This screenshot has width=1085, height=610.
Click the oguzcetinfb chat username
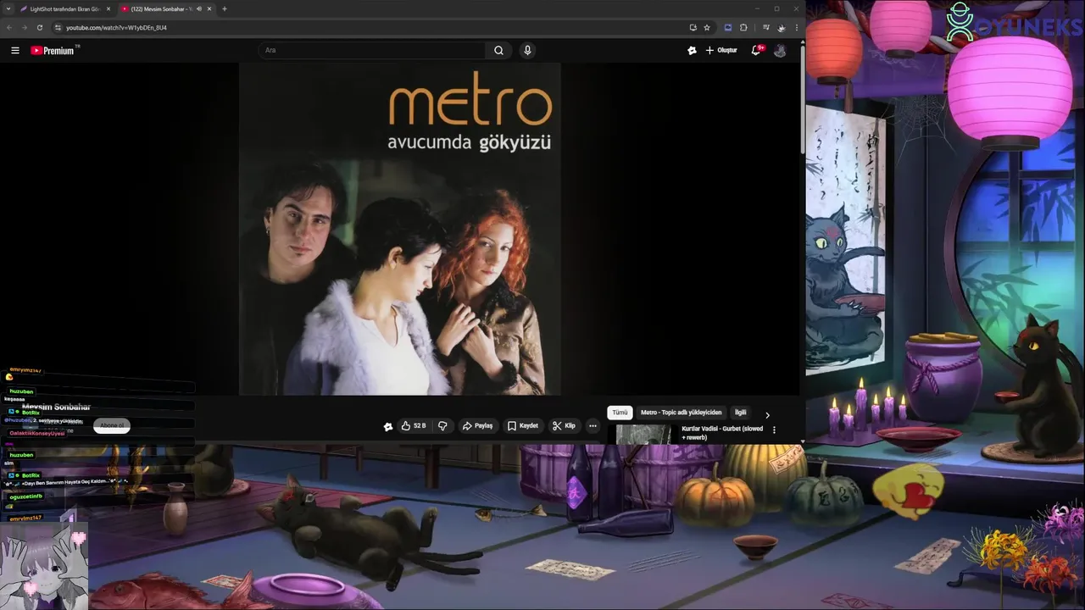[25, 496]
